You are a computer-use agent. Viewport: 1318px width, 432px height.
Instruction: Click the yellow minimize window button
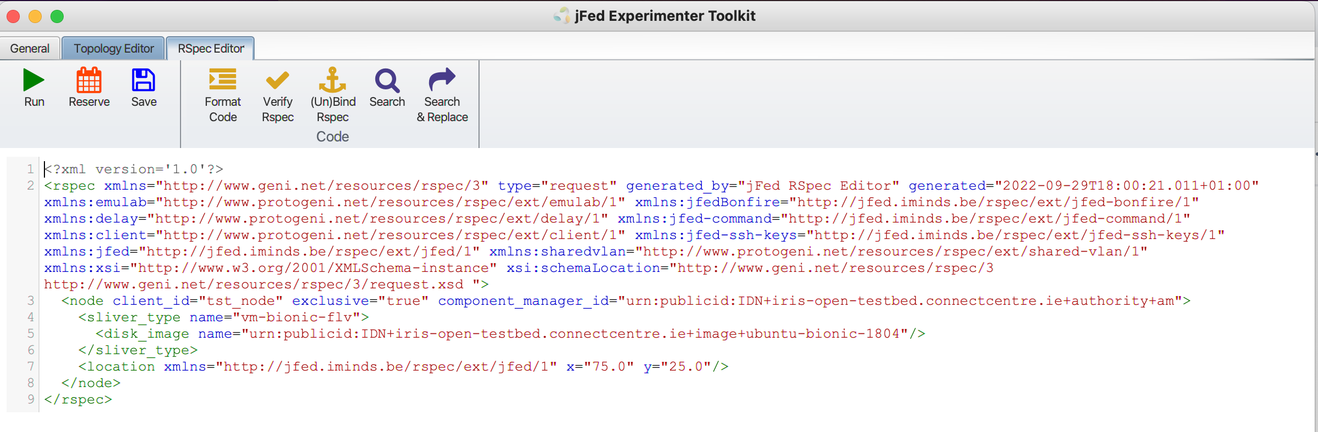pos(35,16)
